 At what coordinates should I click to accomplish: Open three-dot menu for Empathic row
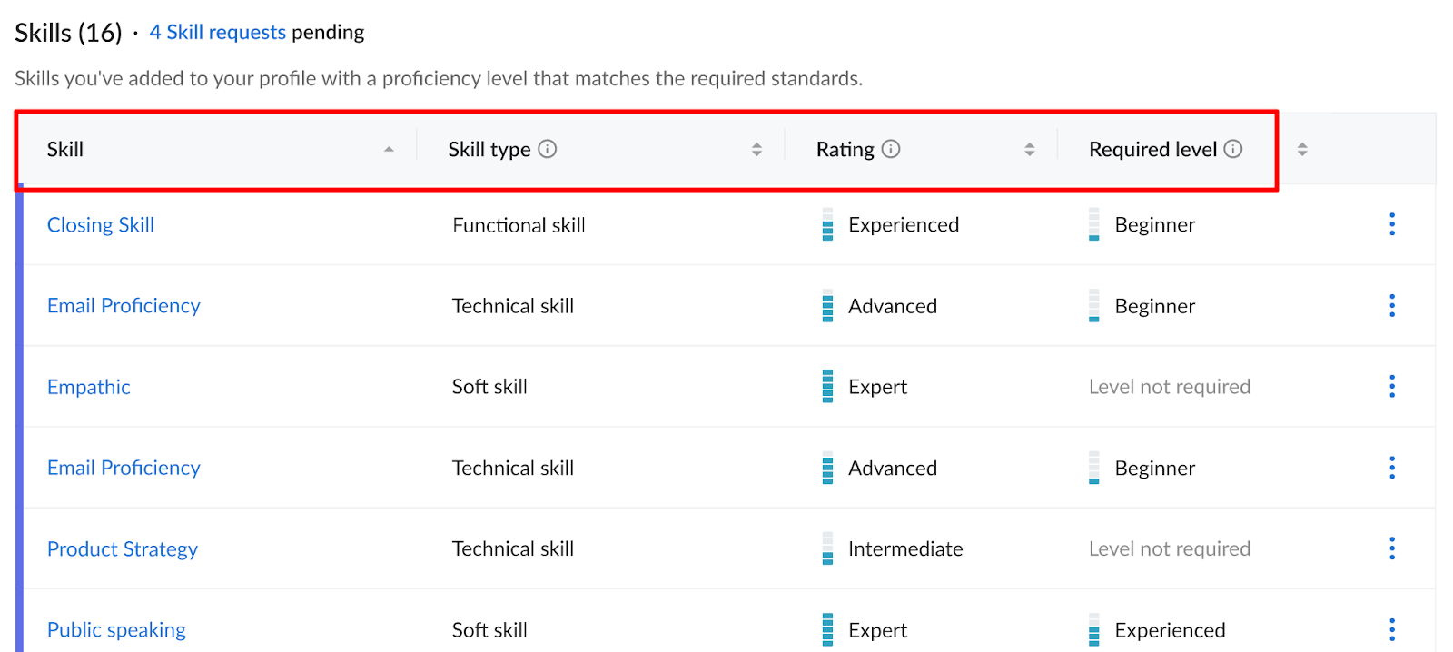pos(1391,387)
